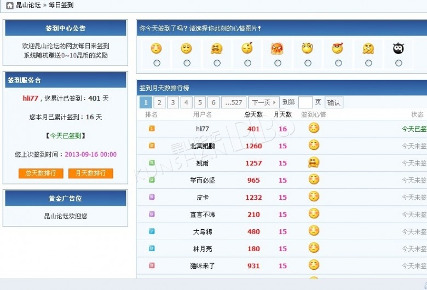Open user 北冥鲲鹏's profile link
The width and height of the screenshot is (427, 290).
pos(203,146)
